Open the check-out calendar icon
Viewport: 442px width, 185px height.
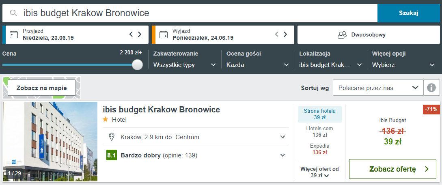pyautogui.click(x=164, y=34)
